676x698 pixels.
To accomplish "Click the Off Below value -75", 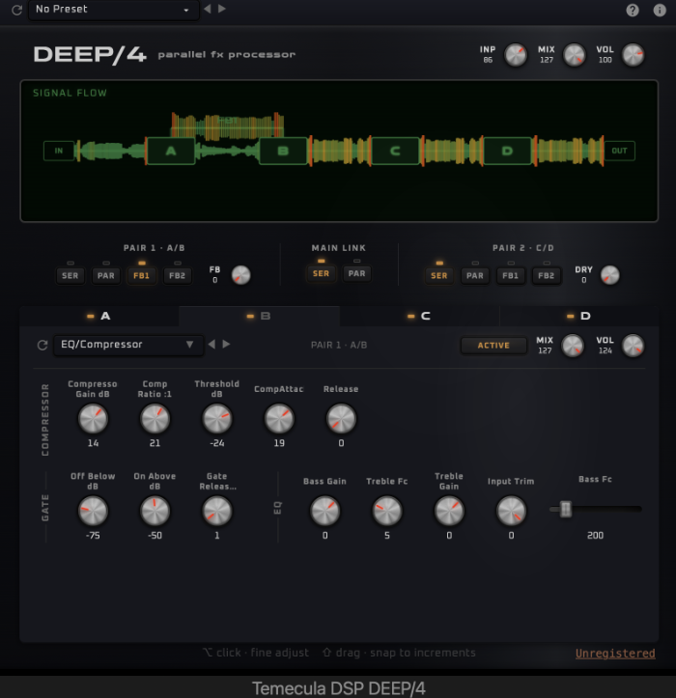I will click(x=93, y=536).
